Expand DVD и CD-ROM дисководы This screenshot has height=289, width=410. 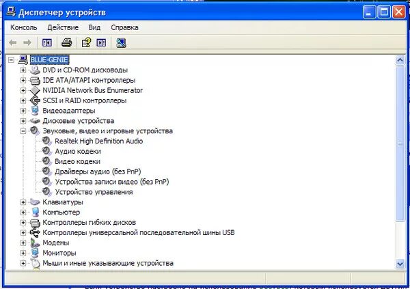click(23, 70)
